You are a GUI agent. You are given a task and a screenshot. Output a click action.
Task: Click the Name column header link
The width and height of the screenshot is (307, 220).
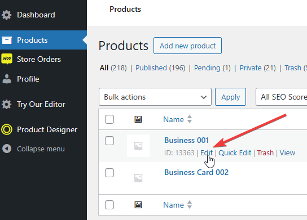[173, 119]
